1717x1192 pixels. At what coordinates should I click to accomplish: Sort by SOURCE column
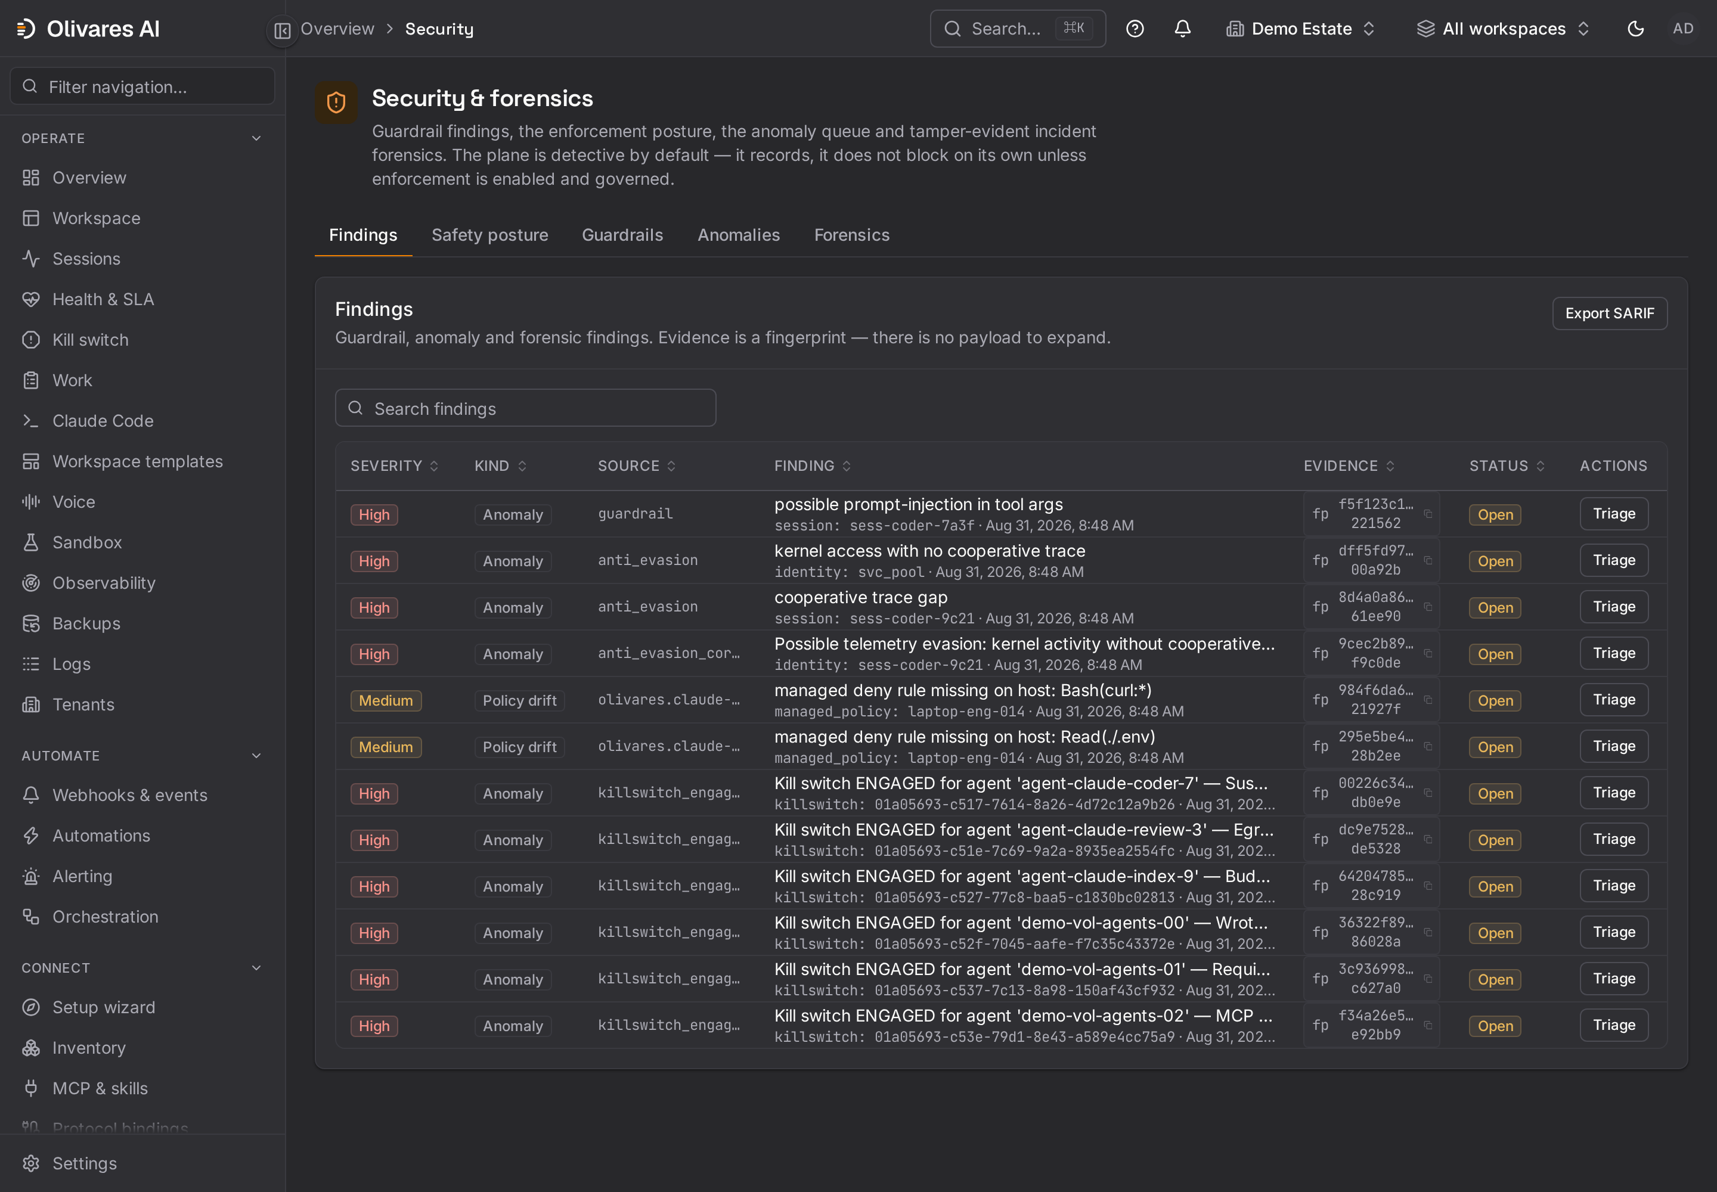(x=637, y=466)
